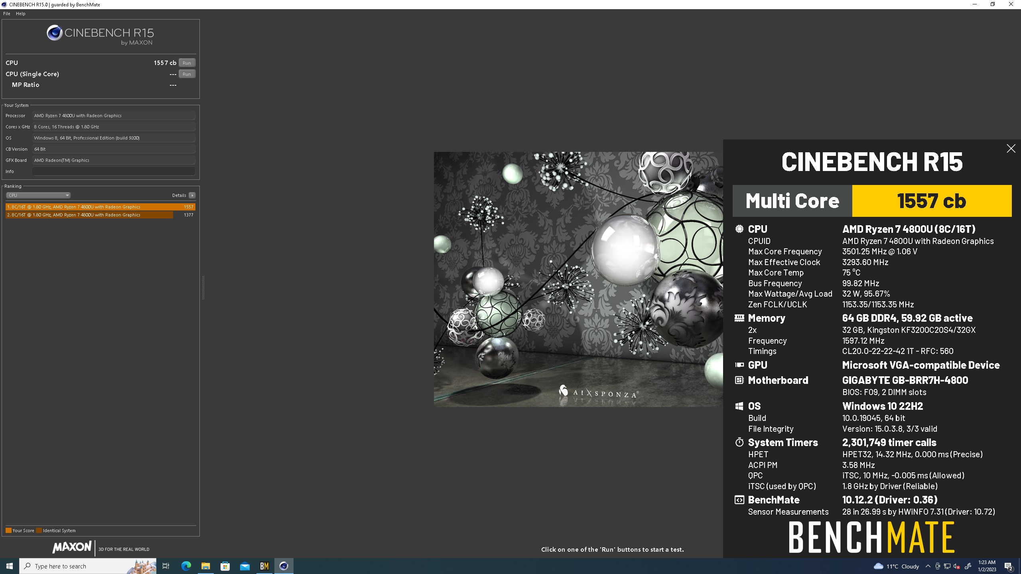1021x574 pixels.
Task: Click the Identical System brown legend swatch
Action: coord(39,531)
